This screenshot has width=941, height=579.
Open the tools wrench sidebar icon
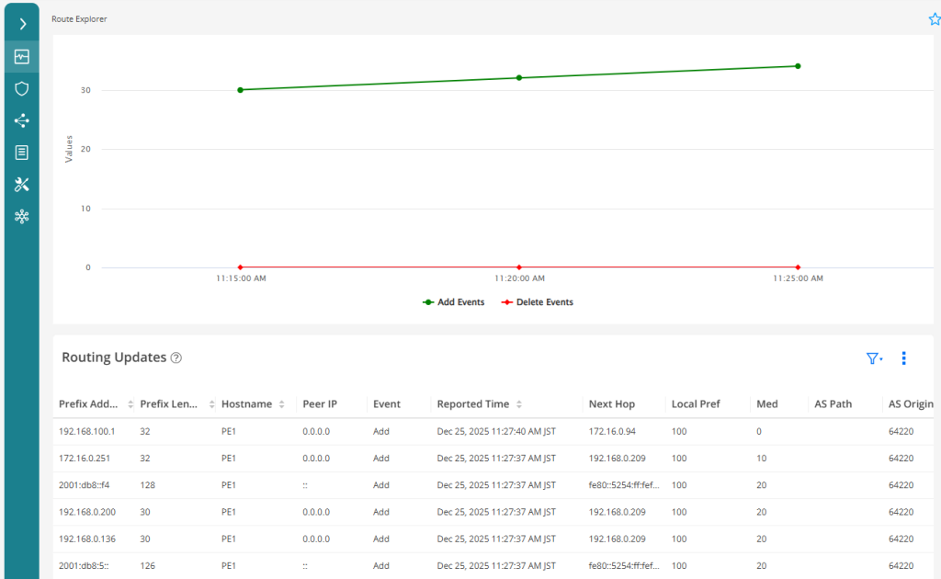click(x=22, y=185)
